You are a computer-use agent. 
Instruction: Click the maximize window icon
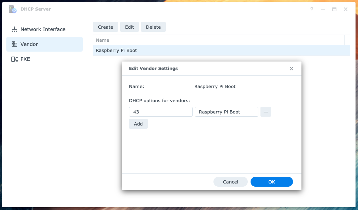tap(334, 9)
